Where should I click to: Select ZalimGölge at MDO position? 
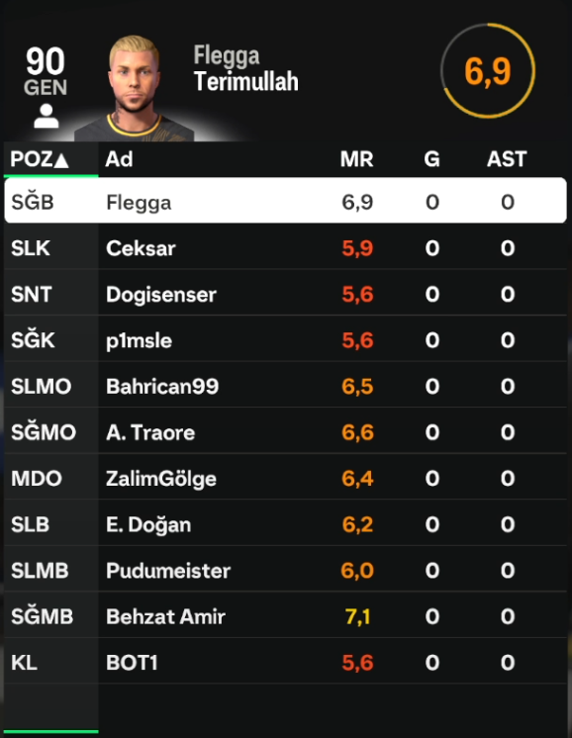[x=285, y=478]
